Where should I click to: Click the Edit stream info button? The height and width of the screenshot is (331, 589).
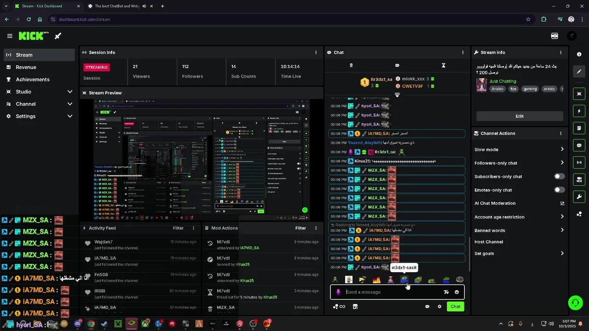[x=520, y=116]
